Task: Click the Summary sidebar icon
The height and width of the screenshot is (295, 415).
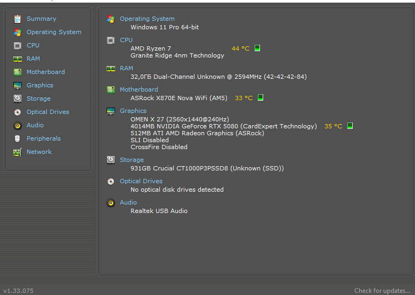Action: click(x=18, y=19)
